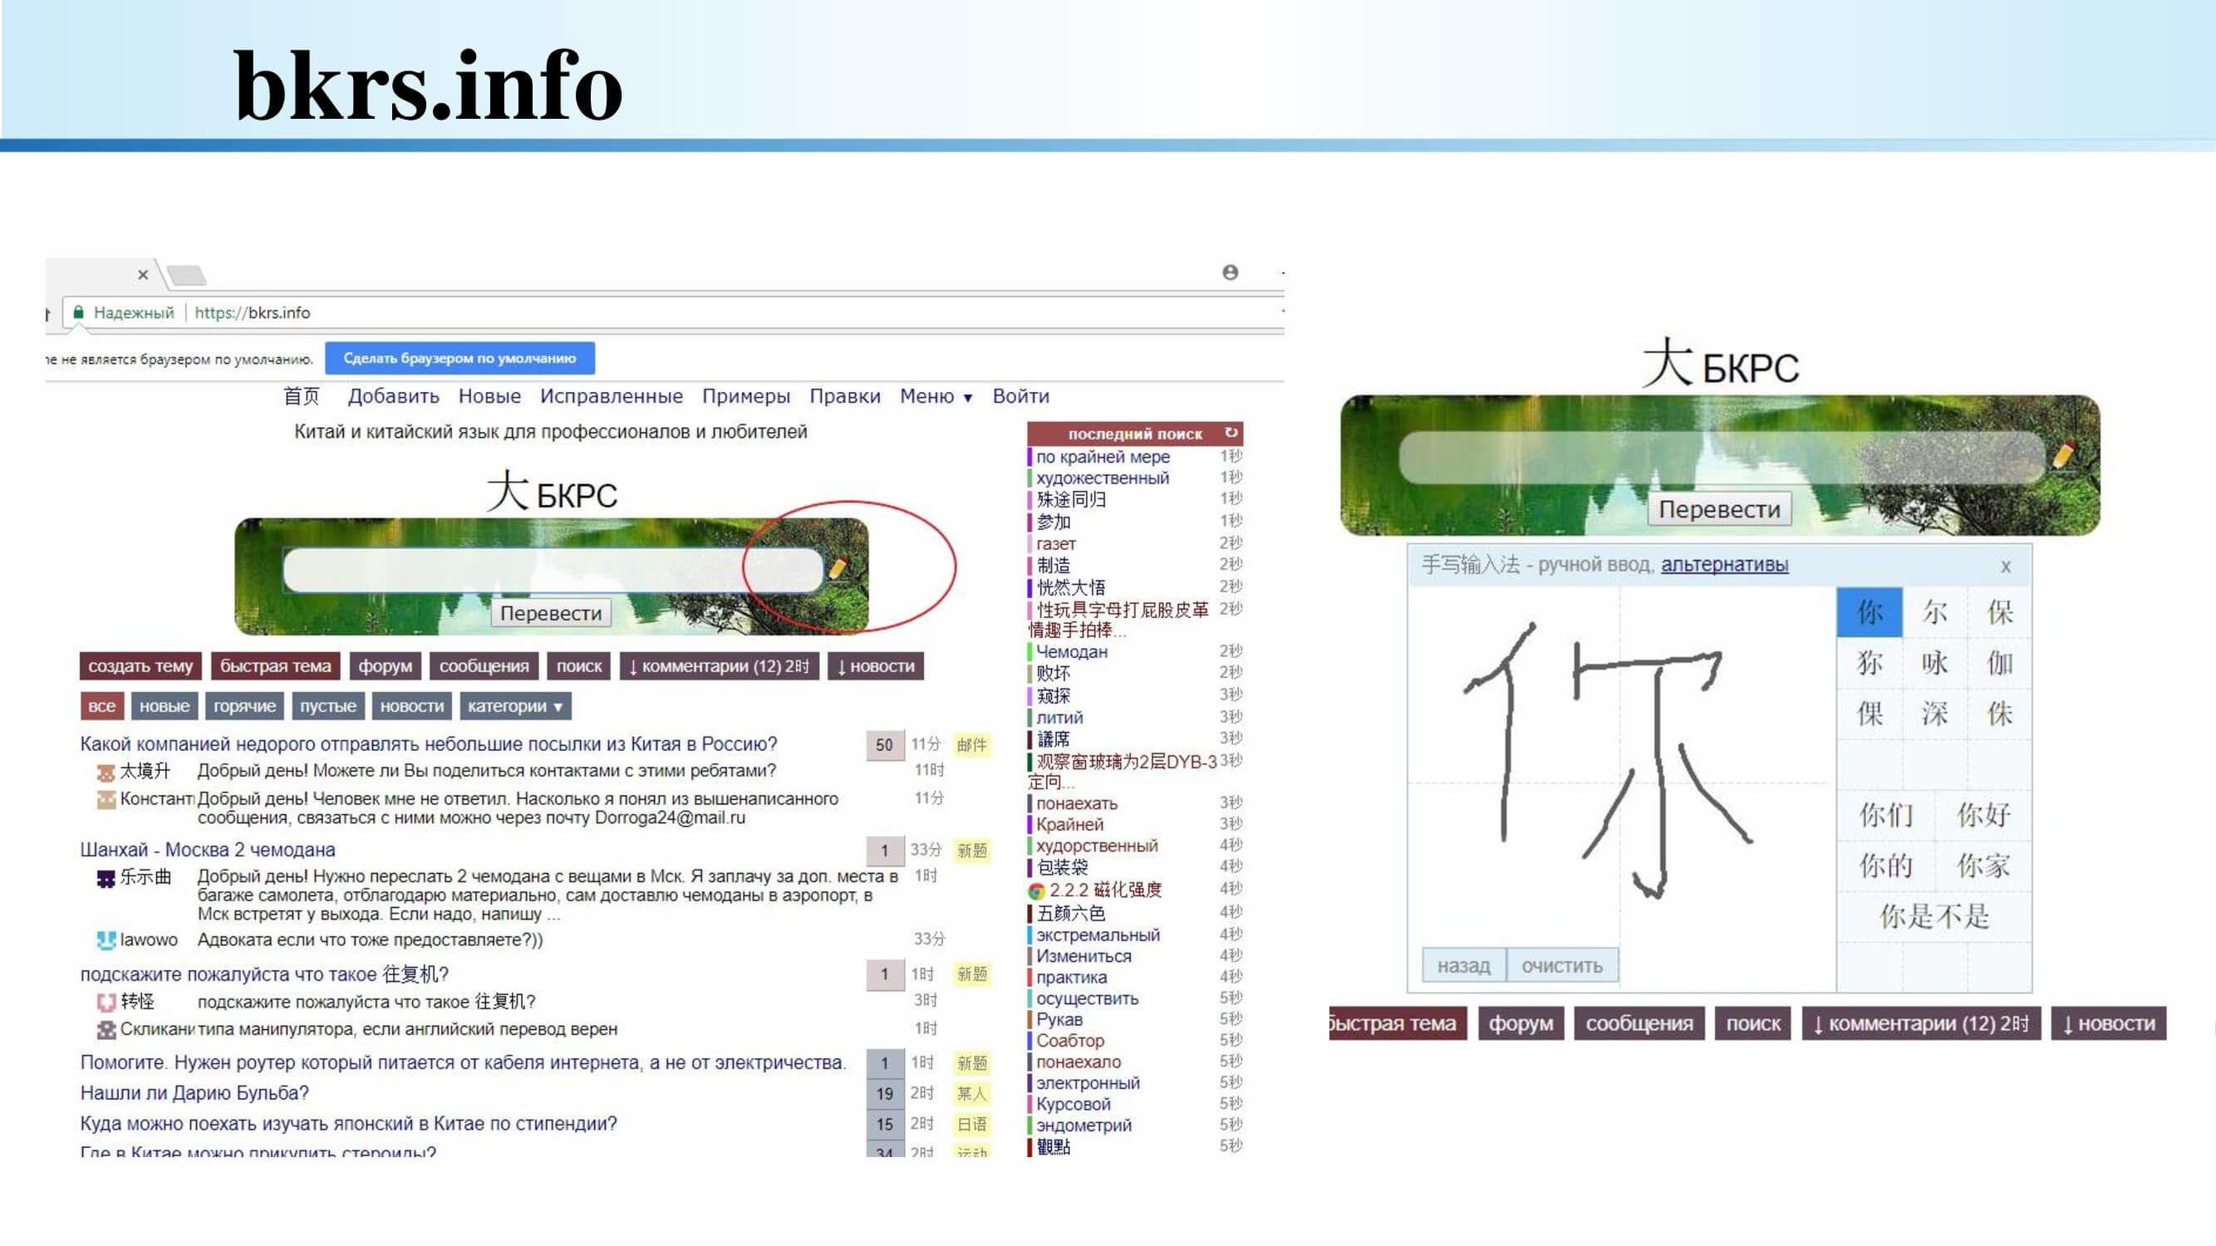Image resolution: width=2216 pixels, height=1246 pixels.
Task: Open the new empty browser tab
Action: 187,275
